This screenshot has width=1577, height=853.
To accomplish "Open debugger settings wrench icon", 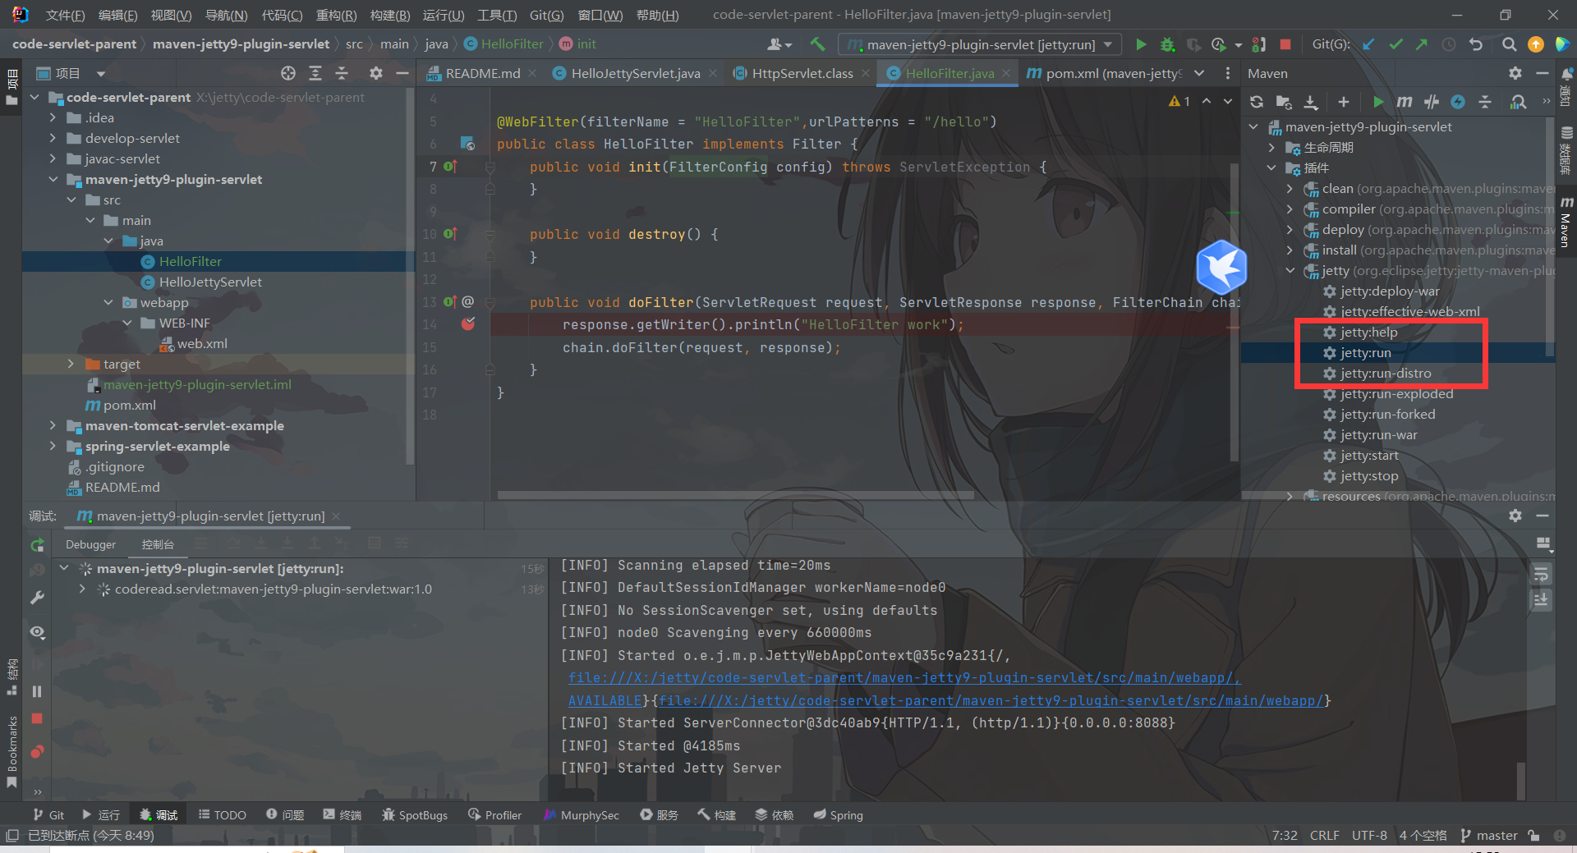I will (x=37, y=597).
